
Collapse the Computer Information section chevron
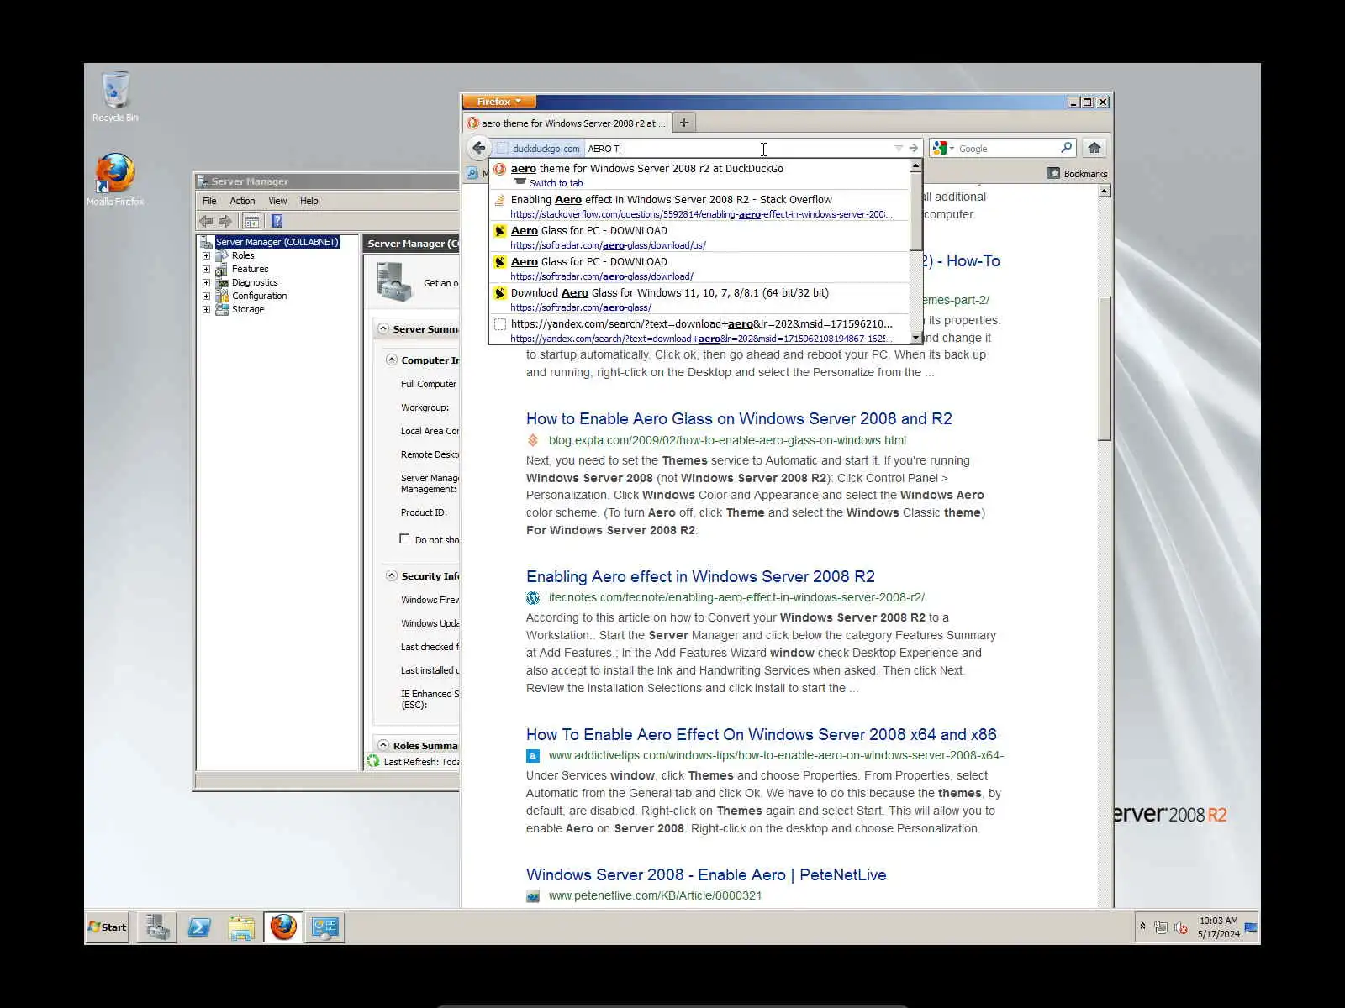(392, 360)
